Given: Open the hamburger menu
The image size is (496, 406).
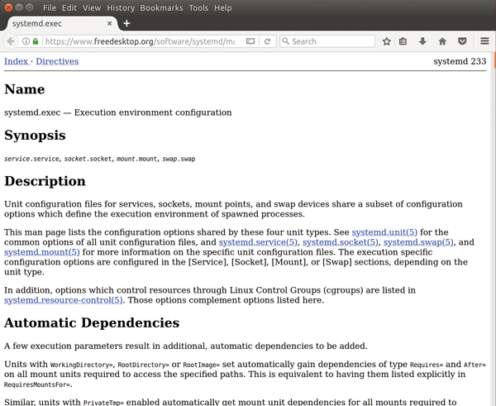Looking at the screenshot, I should (484, 41).
